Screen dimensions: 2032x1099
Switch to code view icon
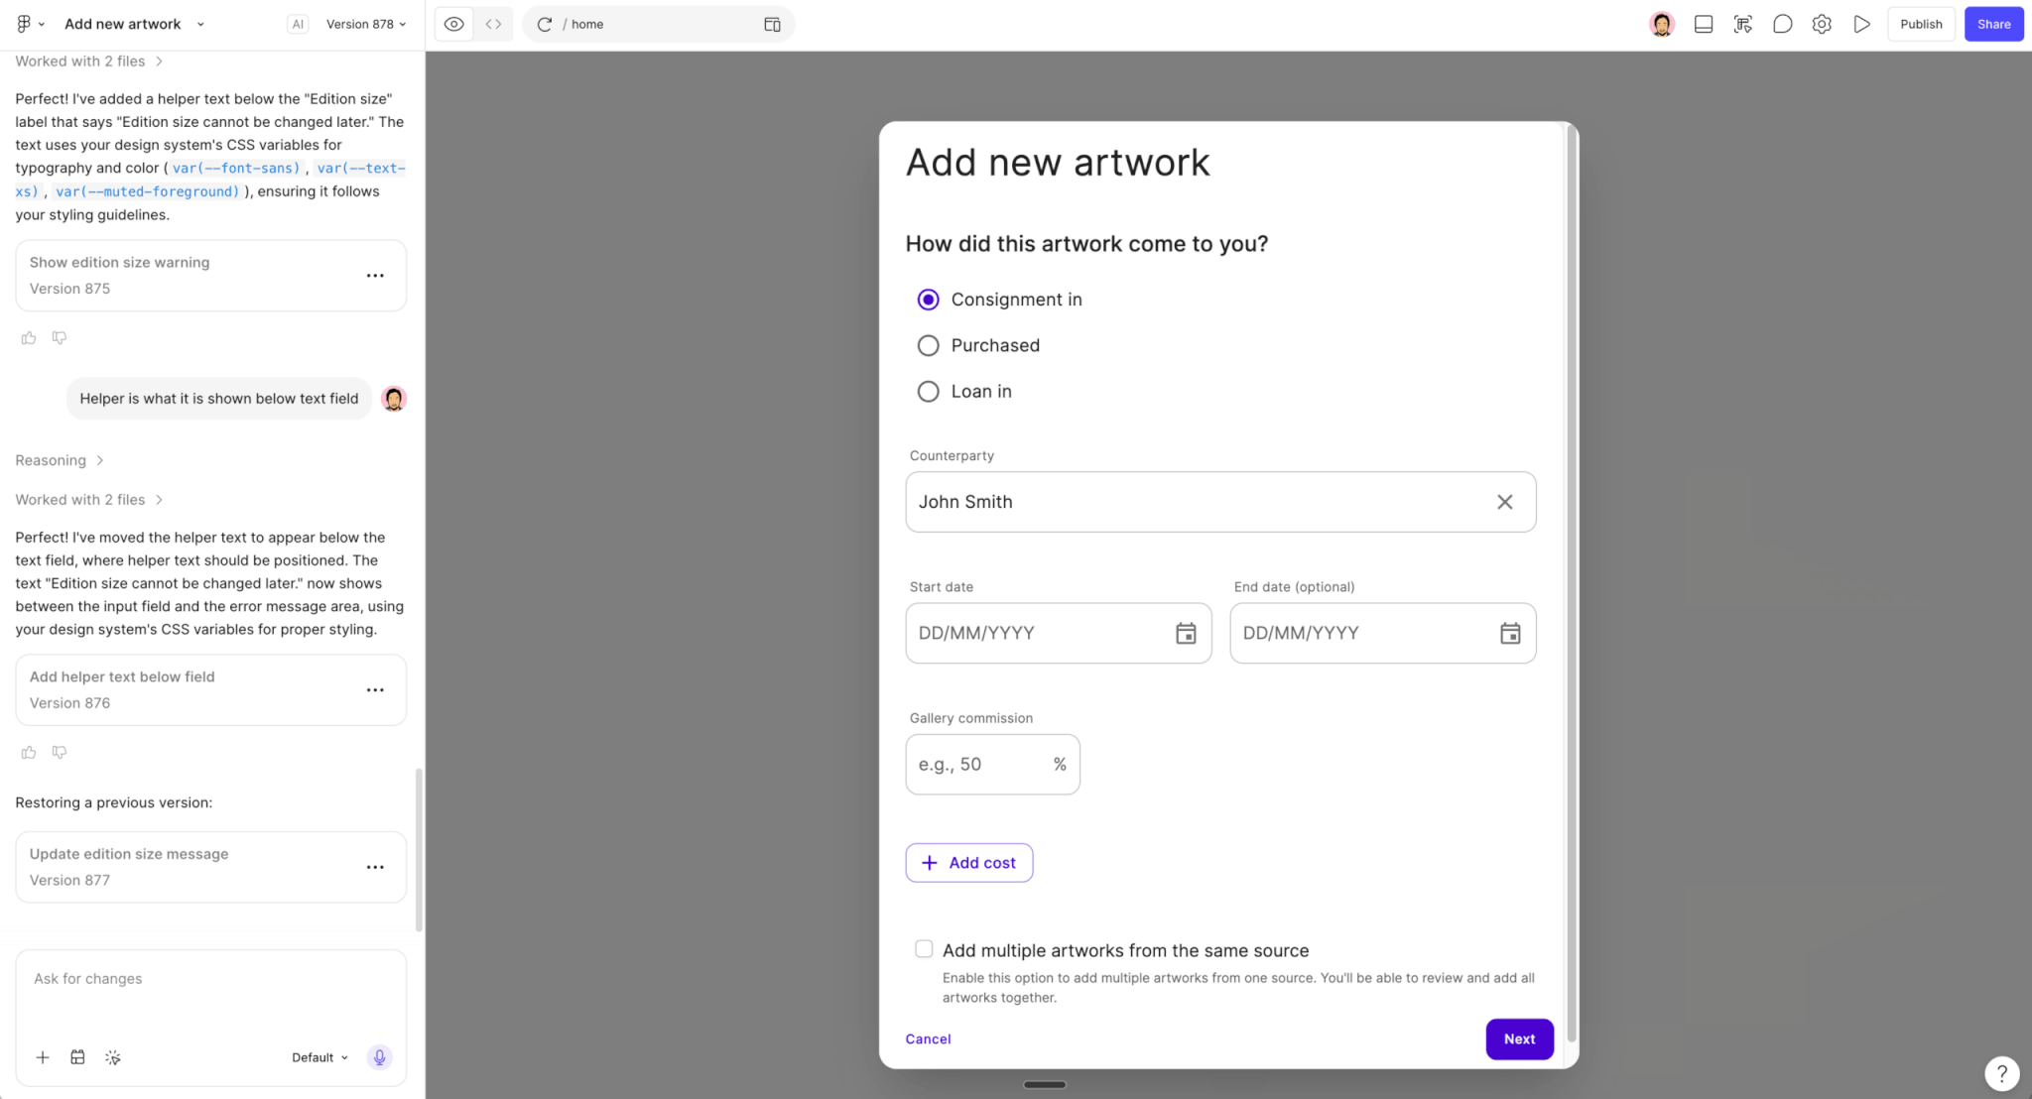pyautogui.click(x=493, y=24)
